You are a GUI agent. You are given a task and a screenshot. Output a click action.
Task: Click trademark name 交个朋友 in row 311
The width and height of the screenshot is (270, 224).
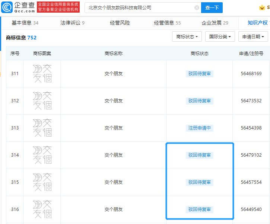[x=114, y=74]
